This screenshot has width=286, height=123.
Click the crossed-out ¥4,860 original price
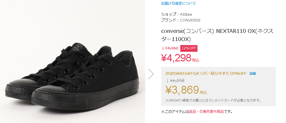point(172,48)
